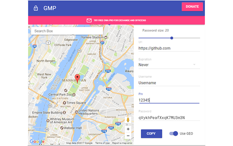
Task: Open the Terms of Use link
Action: (x=102, y=143)
